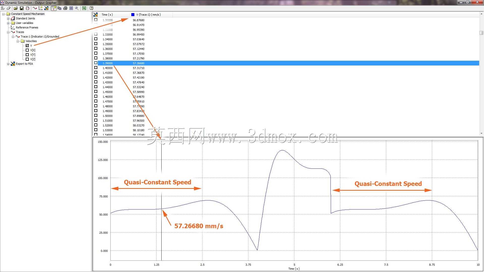Collapse the Velocities folder node
Viewport: 484px width, 272px height.
(x=18, y=41)
